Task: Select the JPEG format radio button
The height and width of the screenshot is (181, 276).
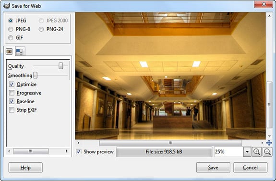Action: tap(11, 21)
